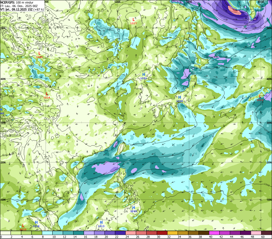Click the '1008' isobar label on the right
Image resolution: width=272 pixels, height=239 pixels.
267,185
